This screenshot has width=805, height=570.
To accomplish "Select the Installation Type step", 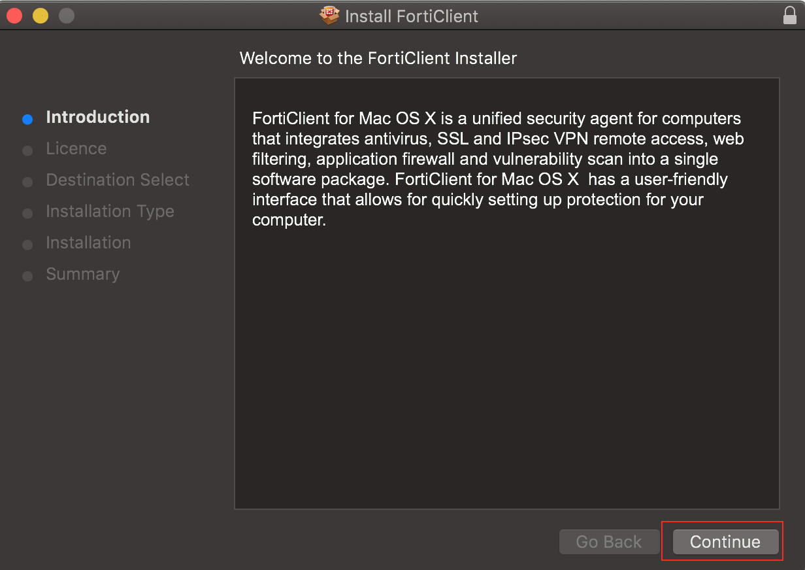I will (110, 211).
